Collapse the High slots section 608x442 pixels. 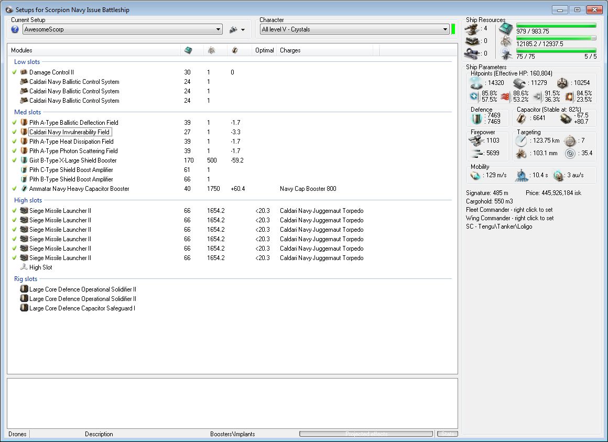coord(28,200)
